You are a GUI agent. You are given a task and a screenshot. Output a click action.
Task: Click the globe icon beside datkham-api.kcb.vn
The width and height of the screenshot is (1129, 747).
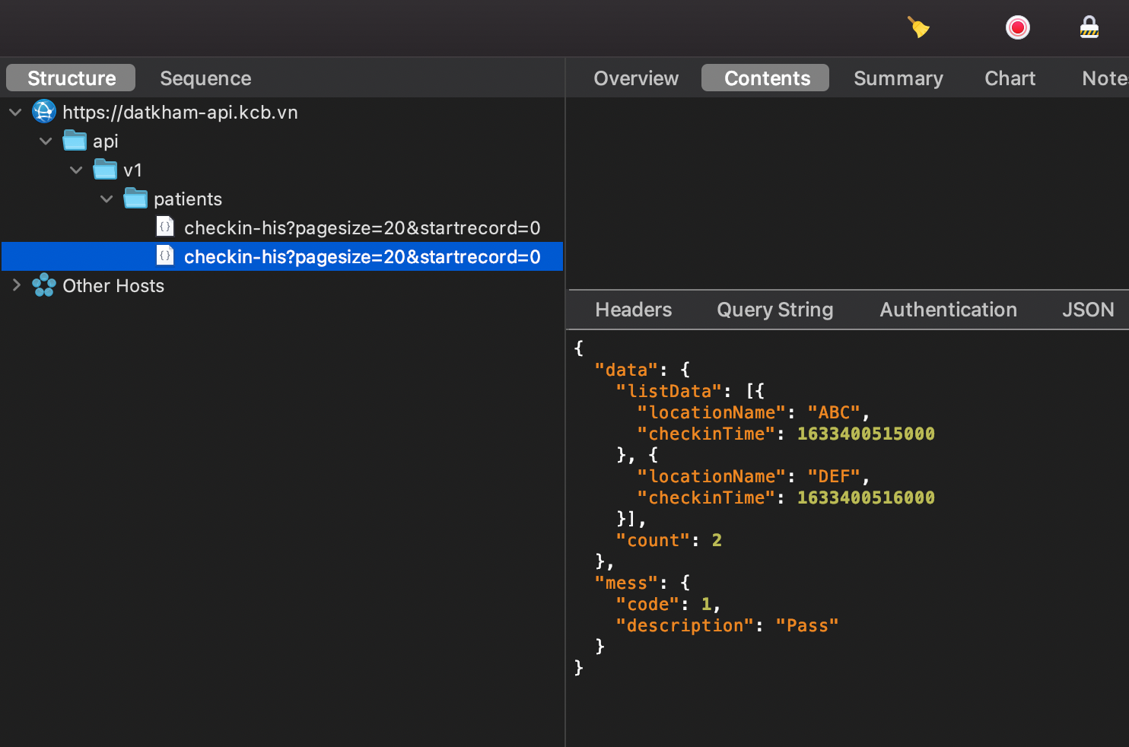(x=44, y=112)
